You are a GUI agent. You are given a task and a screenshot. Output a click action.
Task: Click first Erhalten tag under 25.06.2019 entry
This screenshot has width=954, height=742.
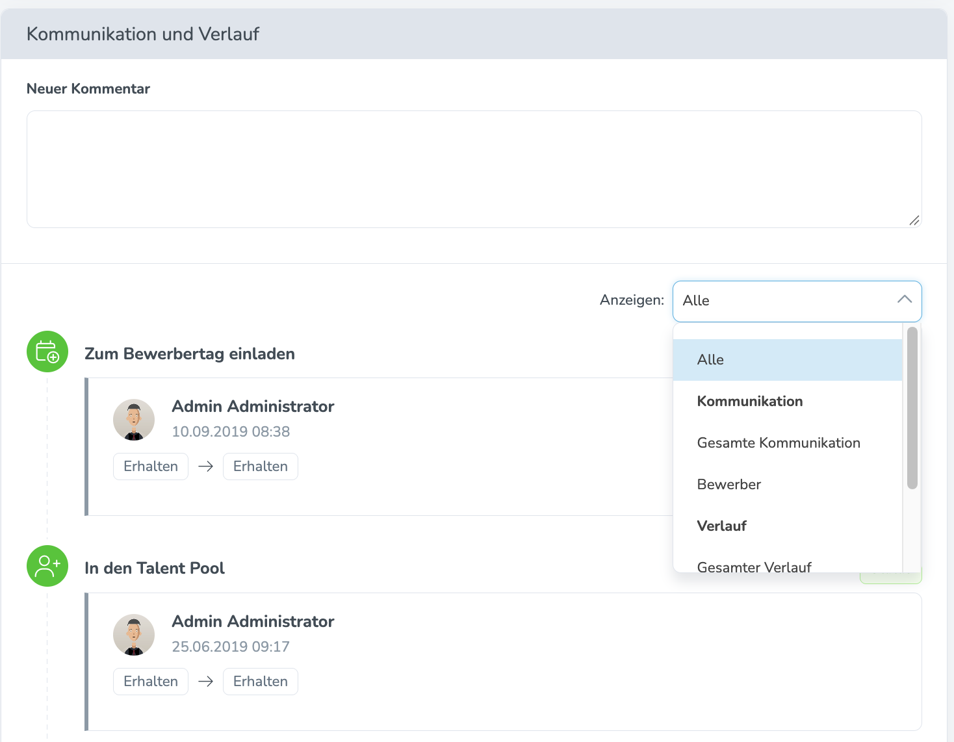[x=151, y=682]
